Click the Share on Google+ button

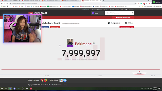(x=55, y=27)
